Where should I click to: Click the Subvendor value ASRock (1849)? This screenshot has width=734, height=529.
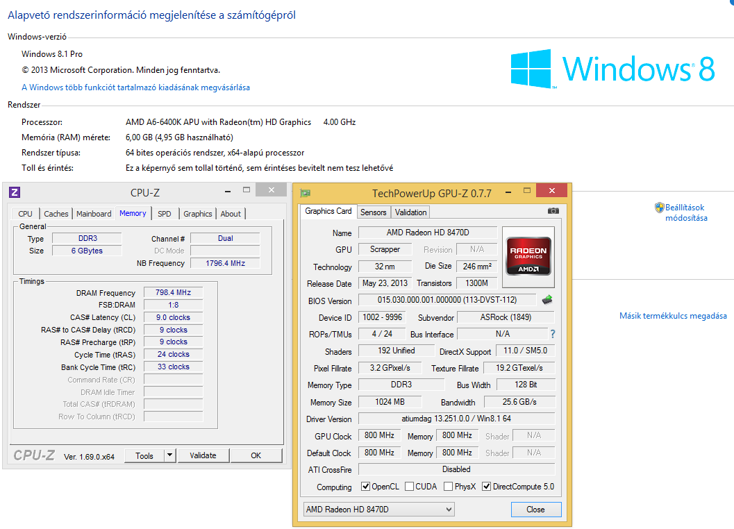[506, 317]
